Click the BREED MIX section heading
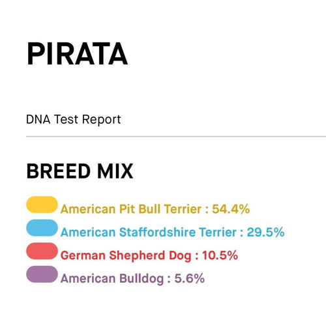 point(80,171)
